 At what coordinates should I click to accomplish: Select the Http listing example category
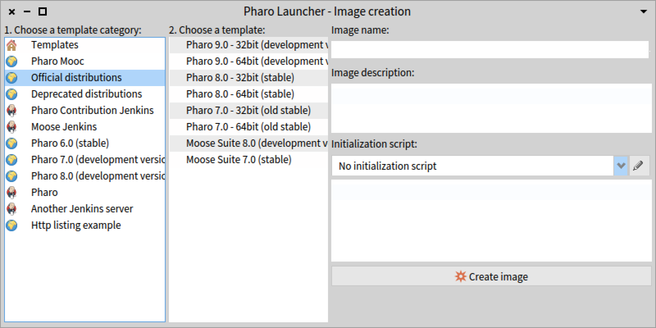[85, 225]
